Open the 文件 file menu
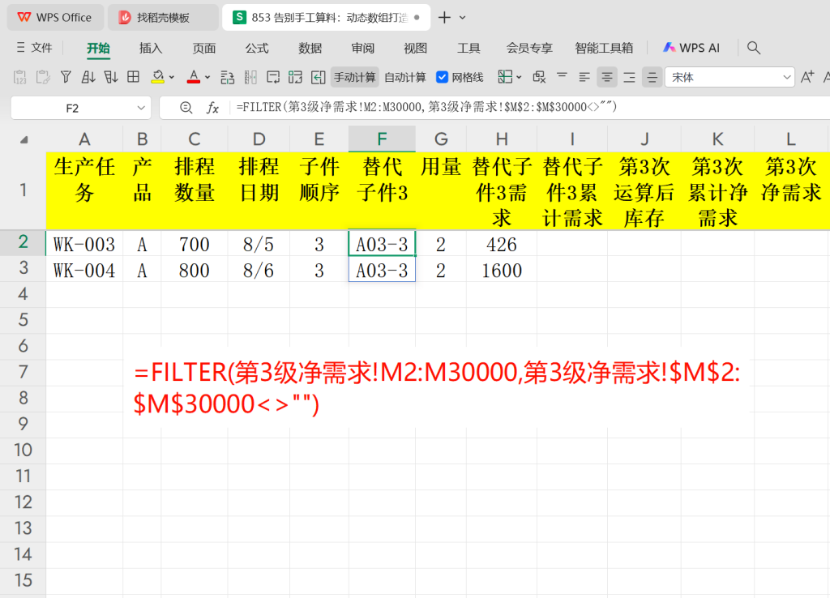Image resolution: width=830 pixels, height=598 pixels. (x=34, y=48)
